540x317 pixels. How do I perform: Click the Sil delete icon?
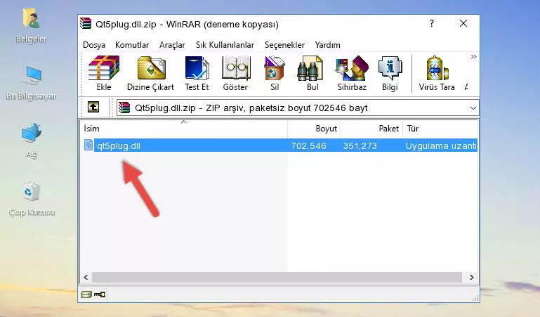click(275, 73)
